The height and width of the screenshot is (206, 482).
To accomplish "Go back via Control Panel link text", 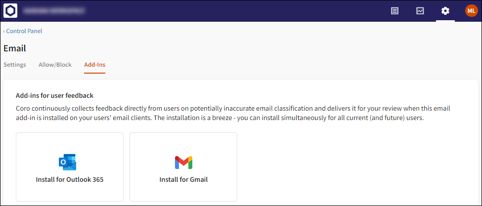I will tap(24, 31).
